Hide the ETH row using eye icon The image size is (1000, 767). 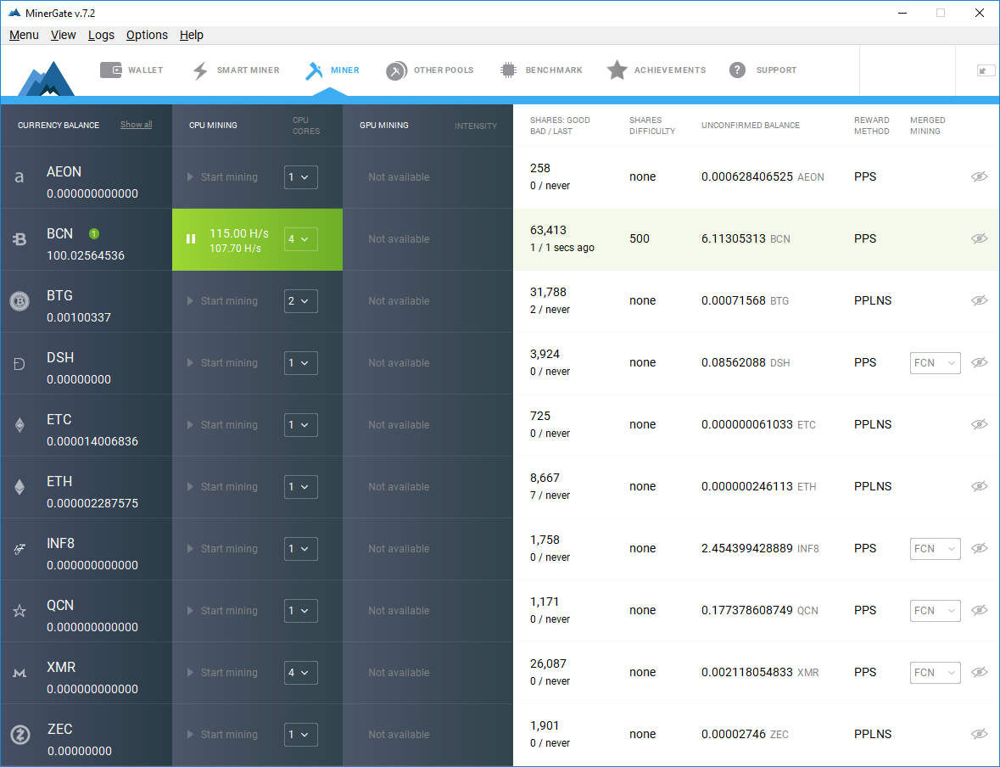(980, 486)
